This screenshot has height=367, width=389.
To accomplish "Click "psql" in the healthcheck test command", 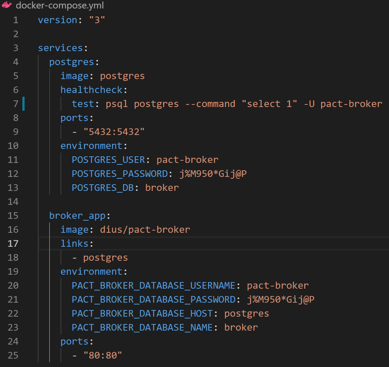I will point(117,104).
